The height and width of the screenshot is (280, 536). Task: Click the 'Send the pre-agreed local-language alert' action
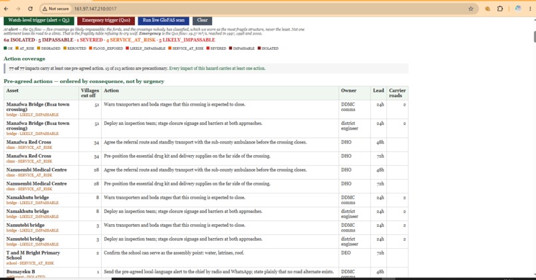coord(219,272)
